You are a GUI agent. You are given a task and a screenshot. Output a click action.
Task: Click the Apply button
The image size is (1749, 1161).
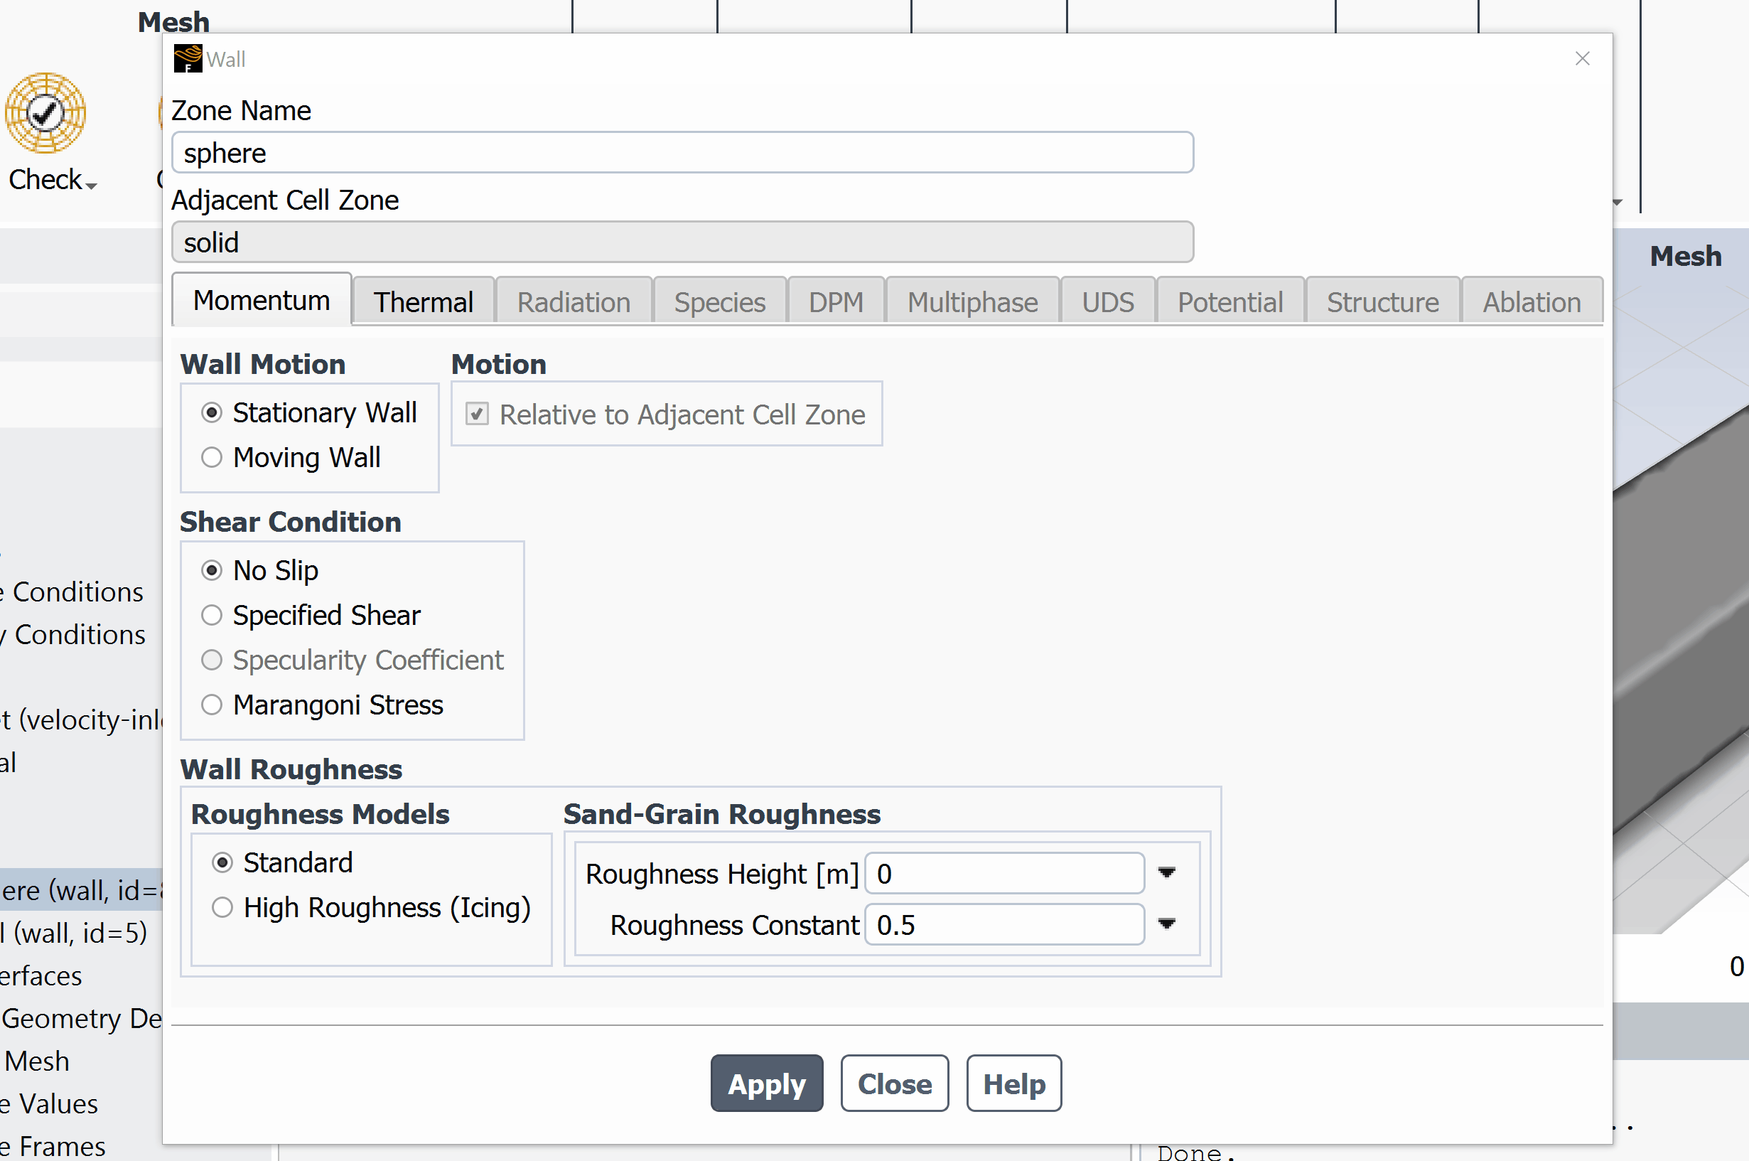(x=767, y=1084)
